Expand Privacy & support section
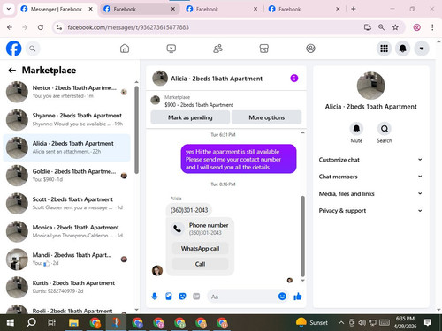Screen dimensions: 442x331 click(x=370, y=211)
